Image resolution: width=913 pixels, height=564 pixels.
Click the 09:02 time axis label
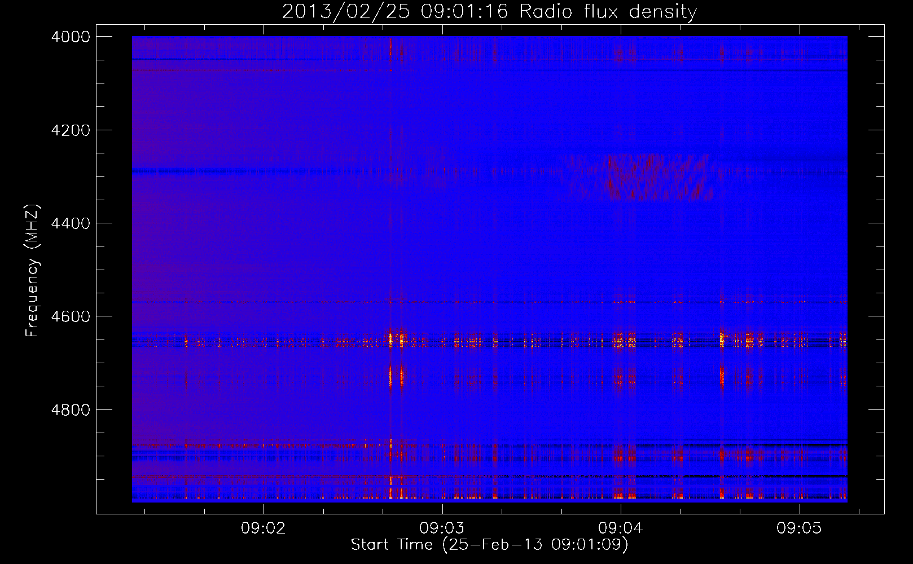[264, 528]
